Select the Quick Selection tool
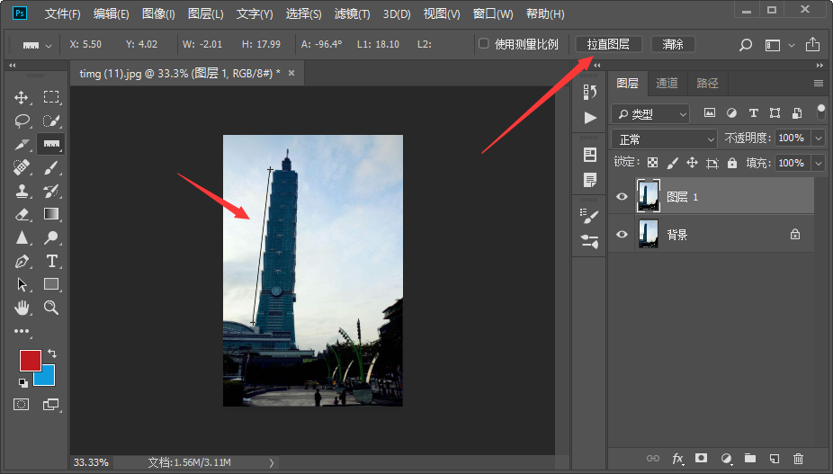 (51, 121)
